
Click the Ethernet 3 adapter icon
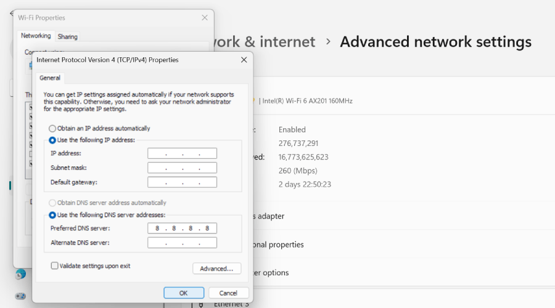tap(201, 305)
